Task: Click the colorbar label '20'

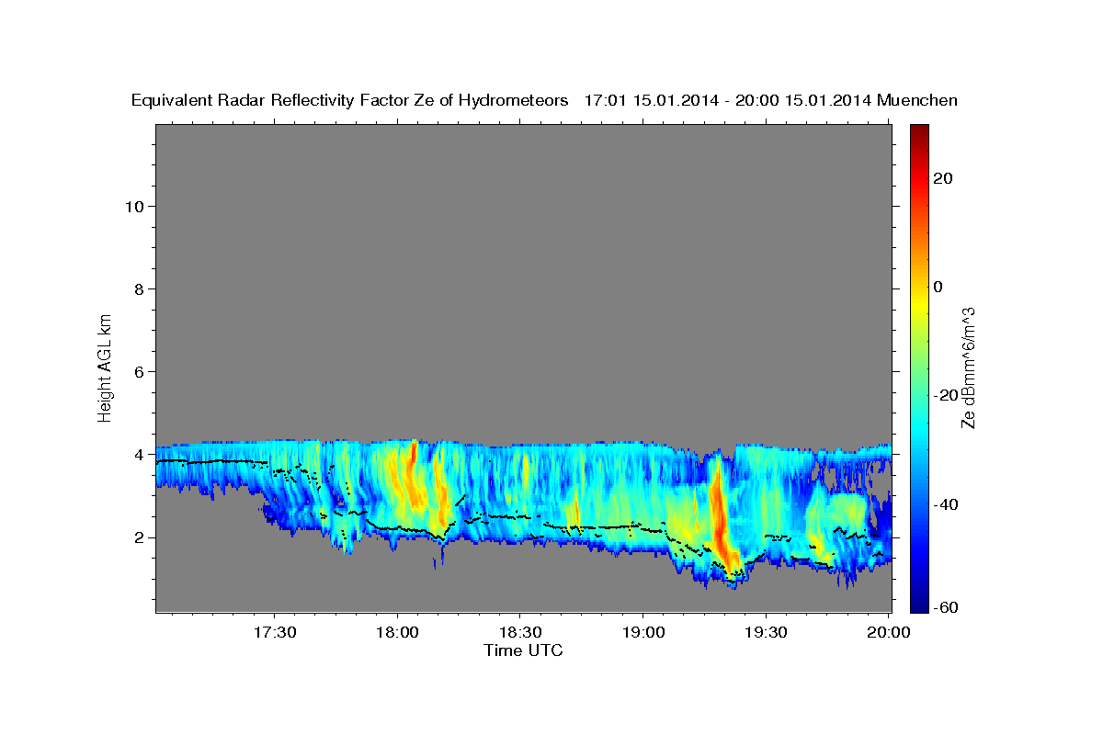Action: coord(942,179)
